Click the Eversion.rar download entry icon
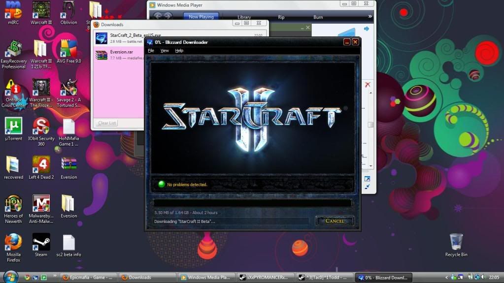The width and height of the screenshot is (504, 283). (x=101, y=55)
